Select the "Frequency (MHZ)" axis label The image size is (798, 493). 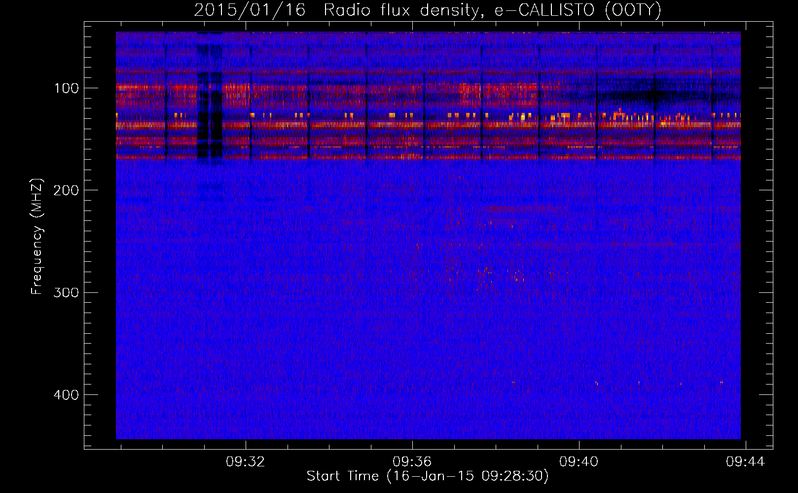(37, 237)
